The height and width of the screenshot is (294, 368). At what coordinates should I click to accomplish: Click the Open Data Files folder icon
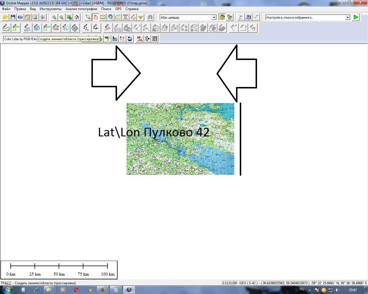pos(5,17)
